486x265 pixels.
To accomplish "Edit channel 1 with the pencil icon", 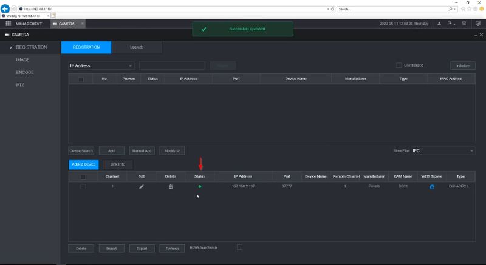I will [x=142, y=186].
